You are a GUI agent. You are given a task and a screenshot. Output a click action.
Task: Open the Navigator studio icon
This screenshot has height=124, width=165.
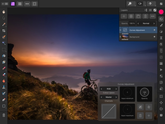click(161, 103)
